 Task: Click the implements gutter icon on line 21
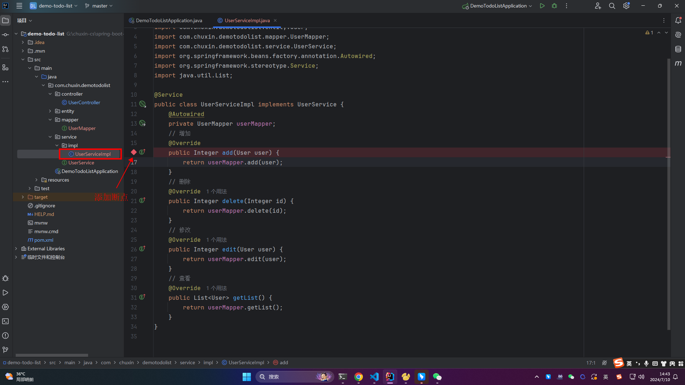[142, 201]
